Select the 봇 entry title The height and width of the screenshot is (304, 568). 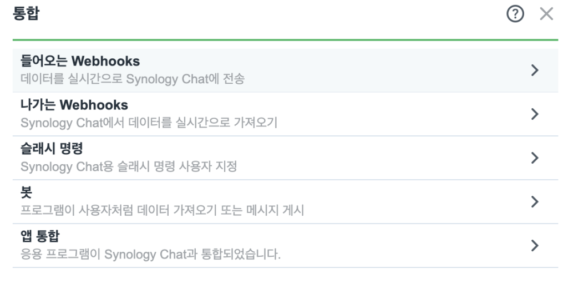tap(27, 192)
